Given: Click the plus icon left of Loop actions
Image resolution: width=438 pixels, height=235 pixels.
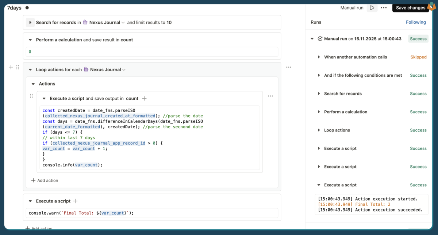Looking at the screenshot, I should coord(11,67).
